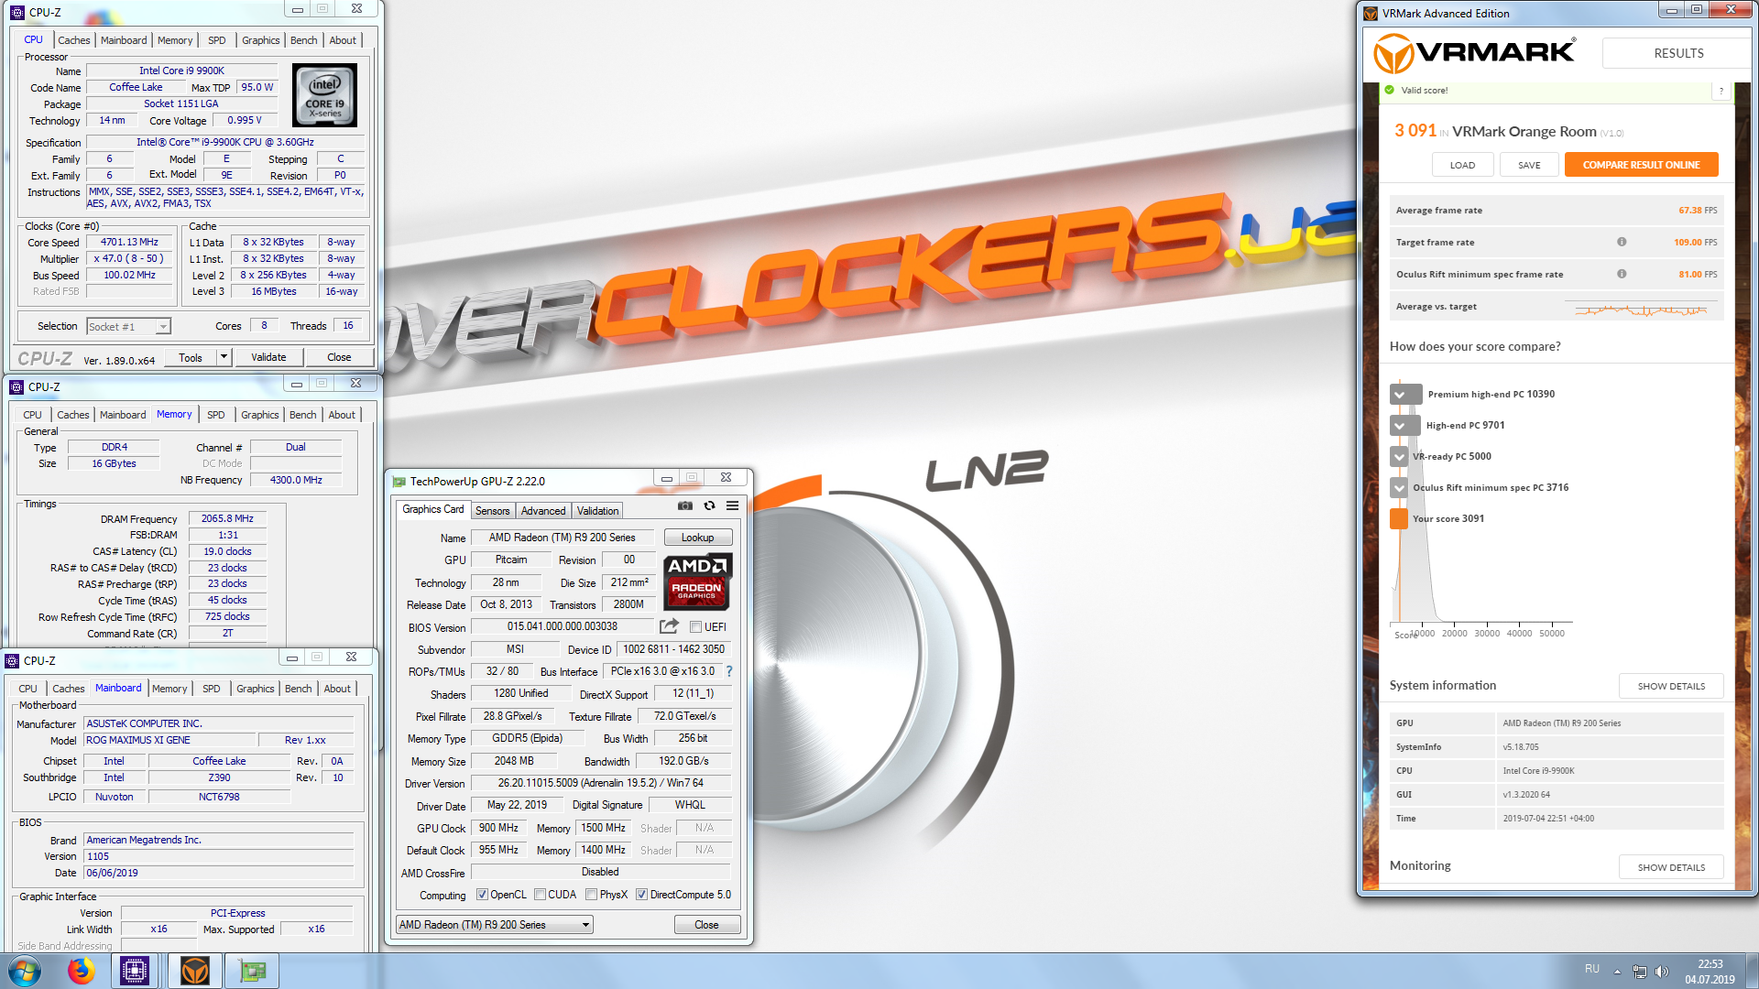Toggle the CUDA checkbox
Viewport: 1759px width, 989px height.
(x=541, y=895)
